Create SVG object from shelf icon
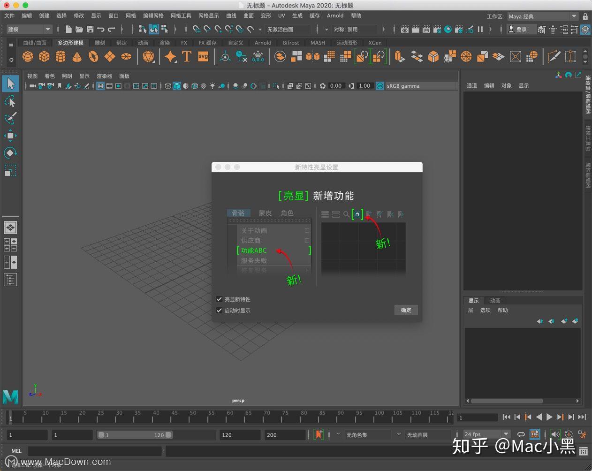The height and width of the screenshot is (471, 592). [203, 57]
